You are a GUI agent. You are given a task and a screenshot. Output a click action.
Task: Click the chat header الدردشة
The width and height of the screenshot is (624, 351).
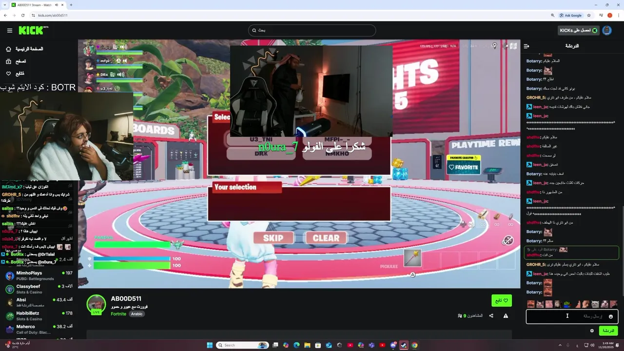[x=572, y=46]
